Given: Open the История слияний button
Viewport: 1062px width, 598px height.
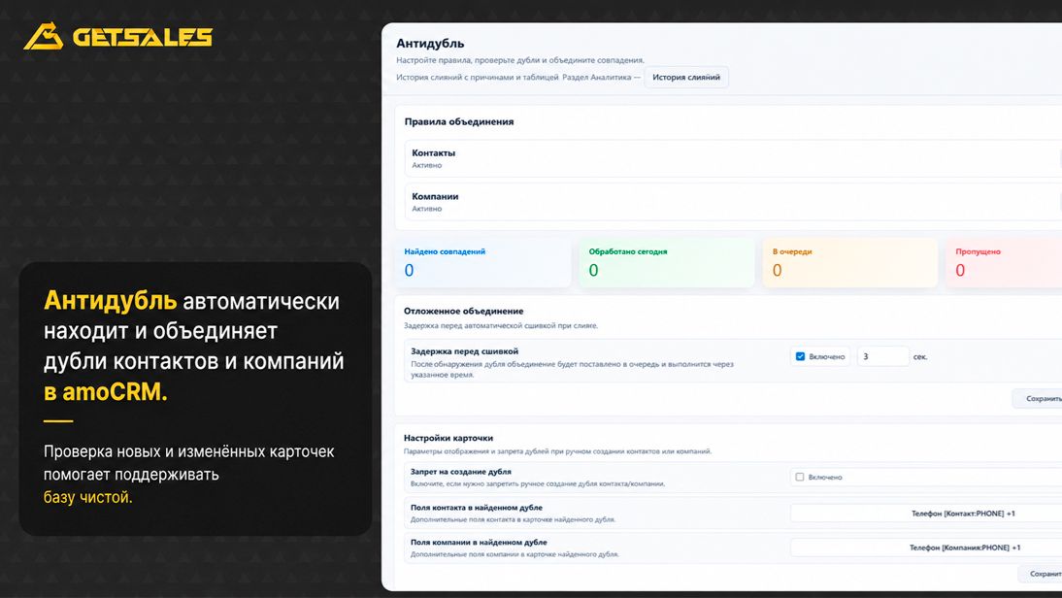Looking at the screenshot, I should point(686,78).
